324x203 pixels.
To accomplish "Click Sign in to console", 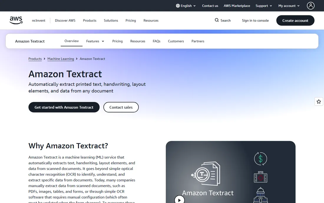I will [x=255, y=20].
